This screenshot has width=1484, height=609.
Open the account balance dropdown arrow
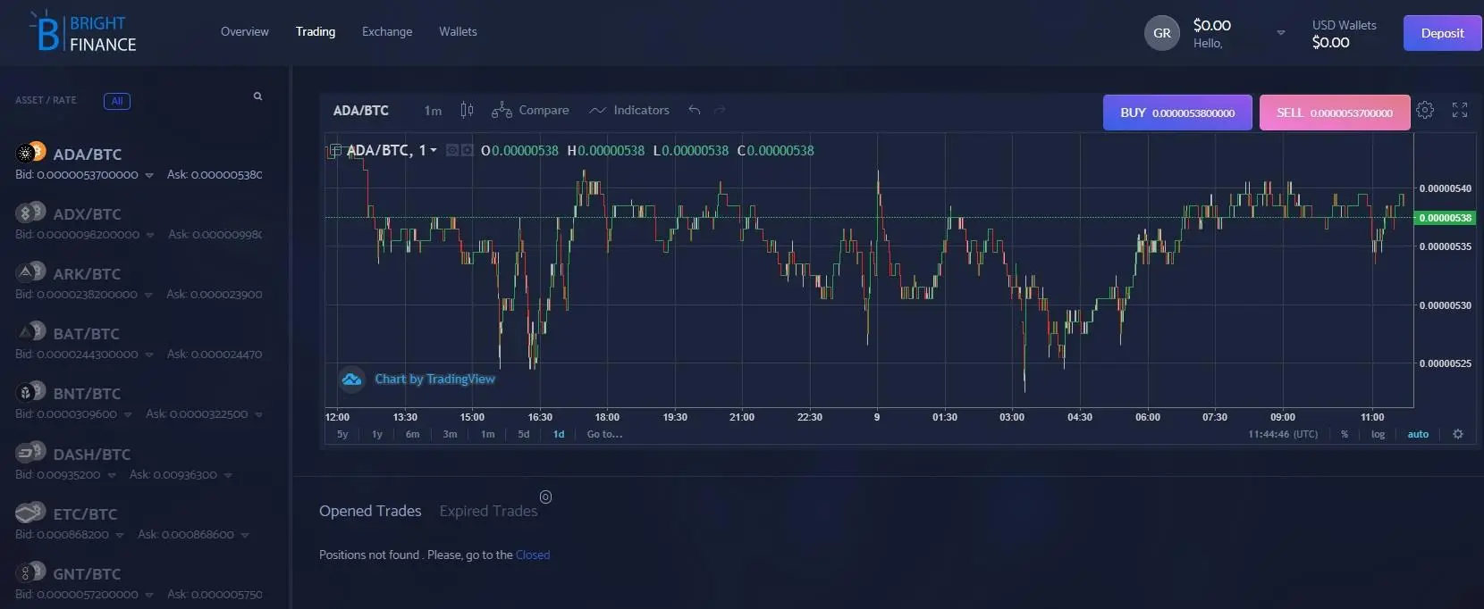[x=1281, y=33]
